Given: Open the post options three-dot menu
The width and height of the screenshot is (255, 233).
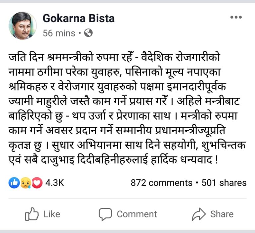Looking at the screenshot, I should click(236, 17).
